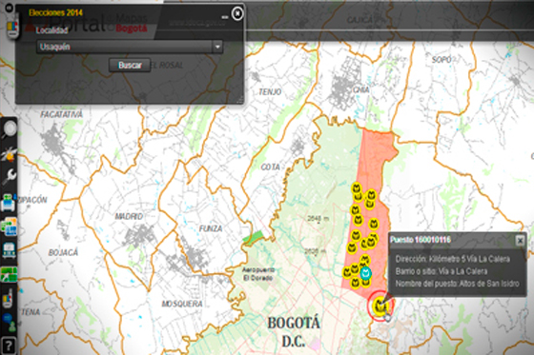Open the magnifying glass search tool
The width and height of the screenshot is (534, 355).
pos(9,129)
